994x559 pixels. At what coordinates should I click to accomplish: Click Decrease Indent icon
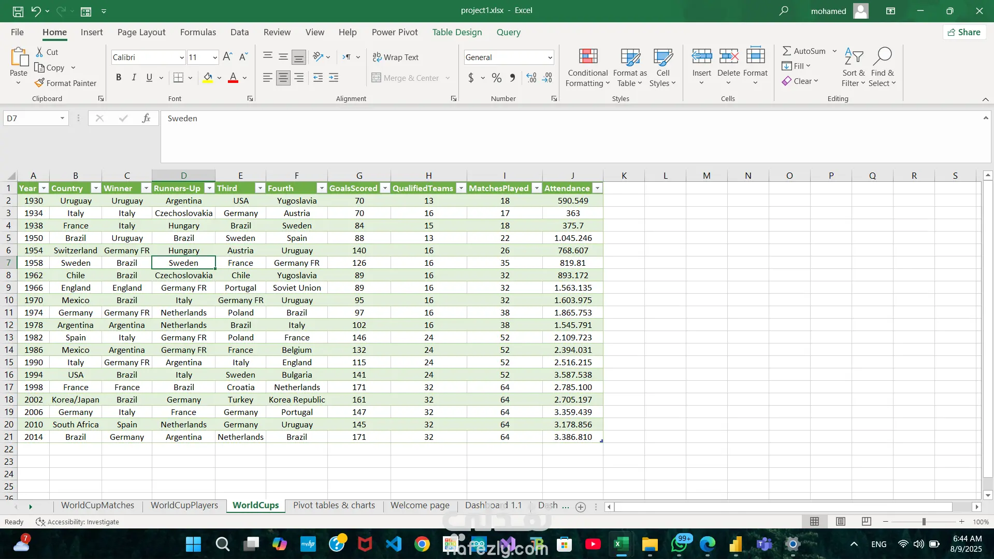click(318, 78)
